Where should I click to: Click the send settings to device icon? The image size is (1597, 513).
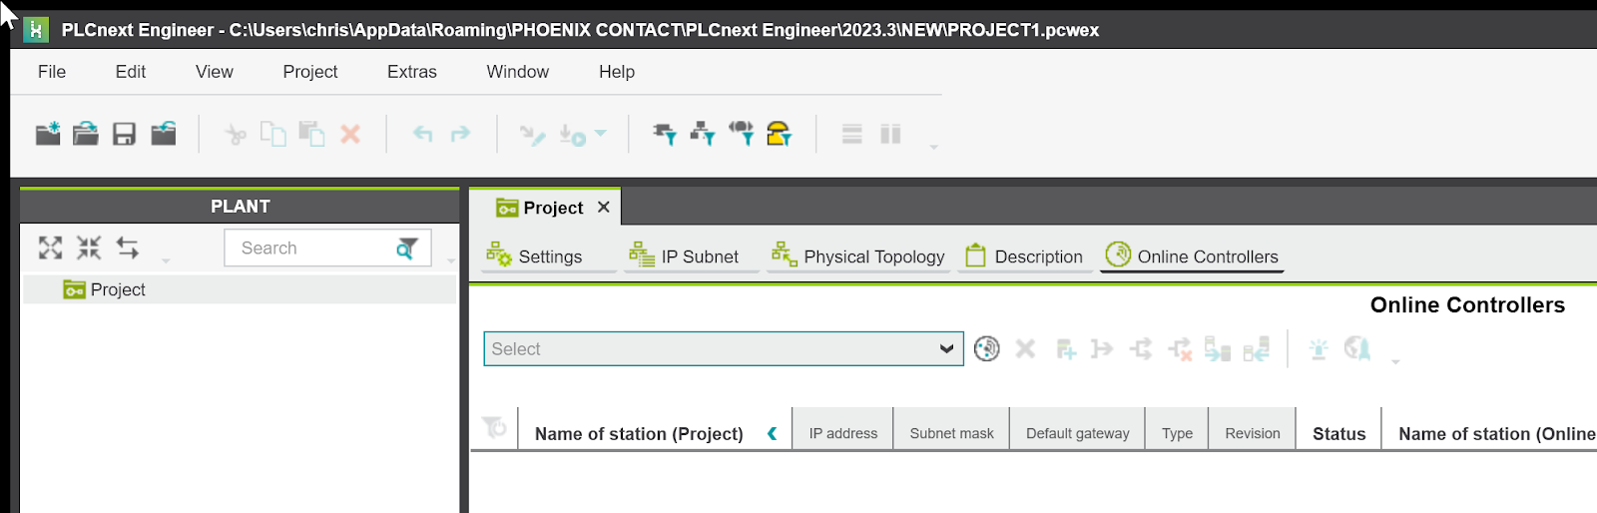pyautogui.click(x=1217, y=348)
